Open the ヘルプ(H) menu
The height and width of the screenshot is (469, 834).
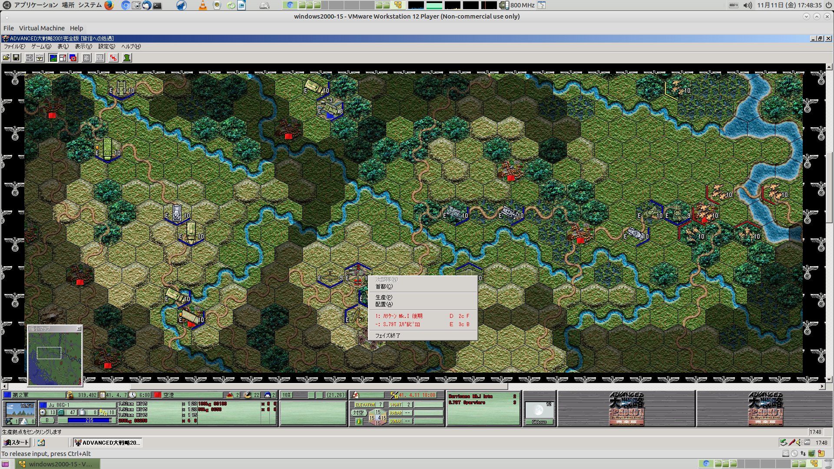131,46
